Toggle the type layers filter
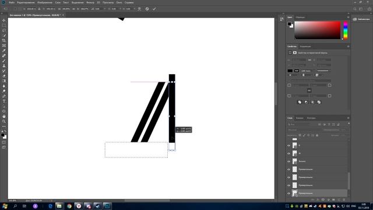Viewport: 373px width, 210px height. (x=329, y=124)
